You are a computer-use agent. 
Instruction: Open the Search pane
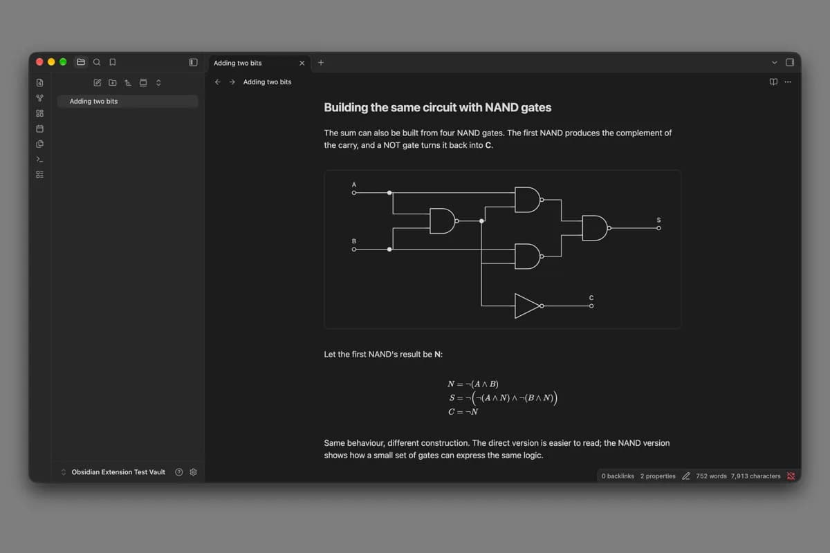click(x=97, y=62)
